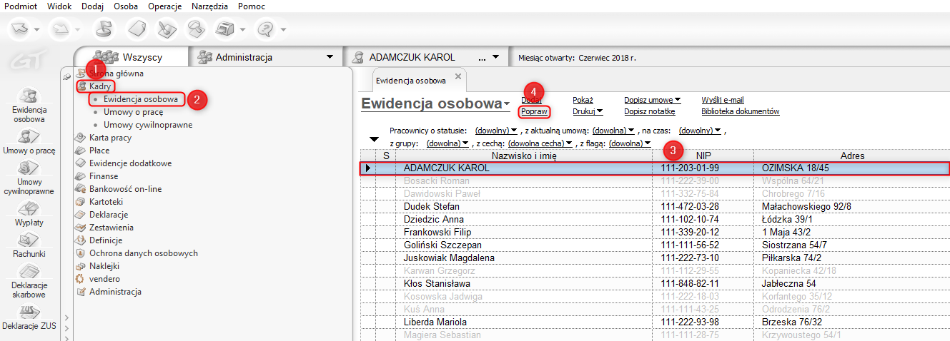Screen dimensions: 950x341
Task: Open the help icon dropdown arrow
Action: 284,30
